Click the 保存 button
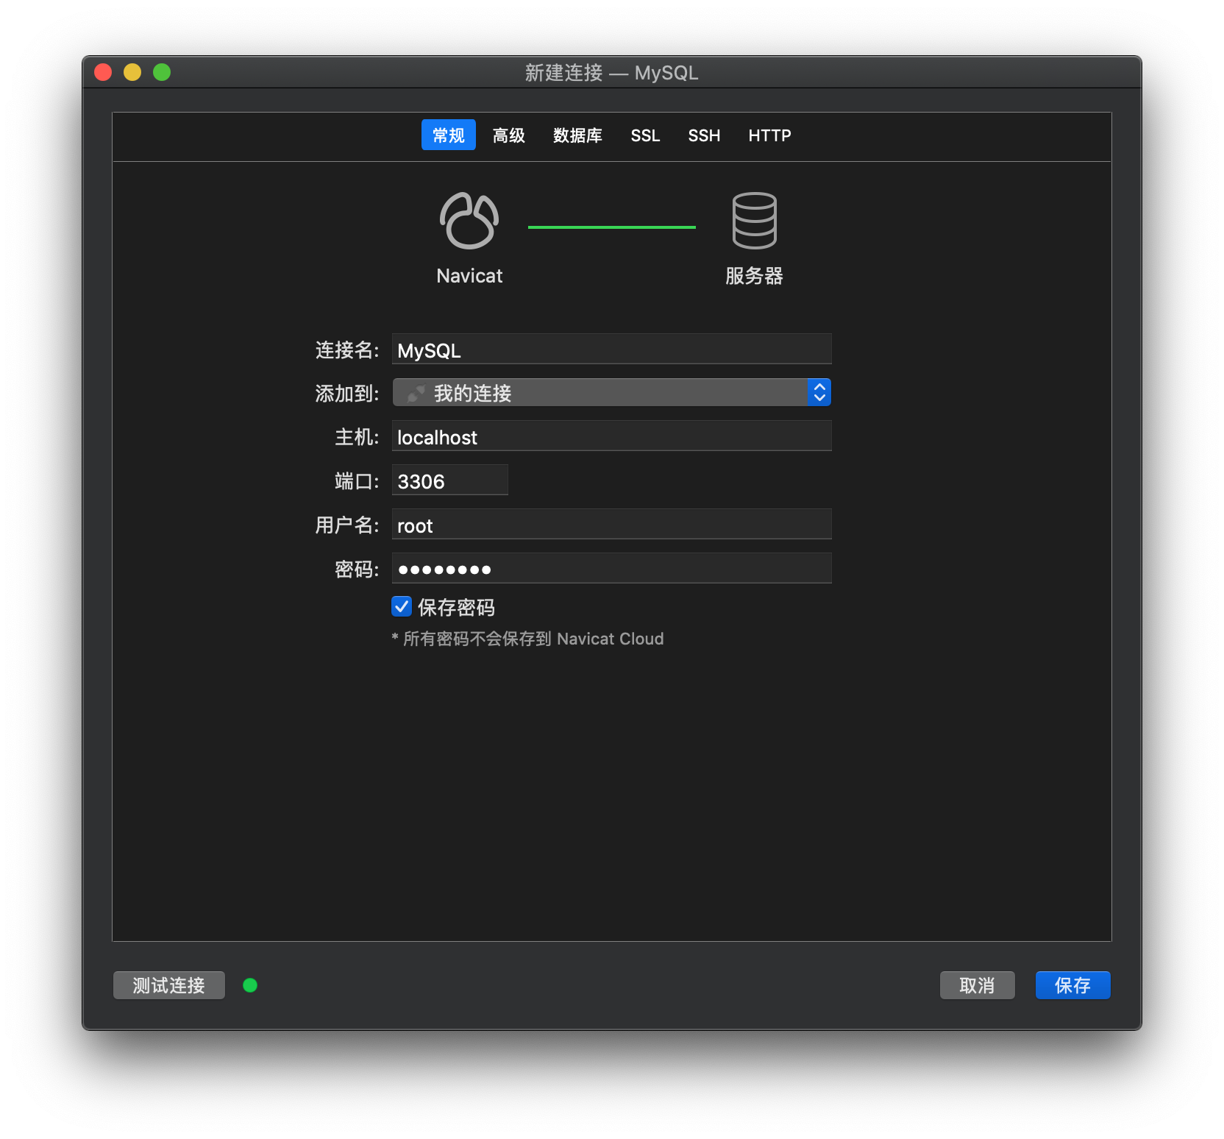 1072,985
